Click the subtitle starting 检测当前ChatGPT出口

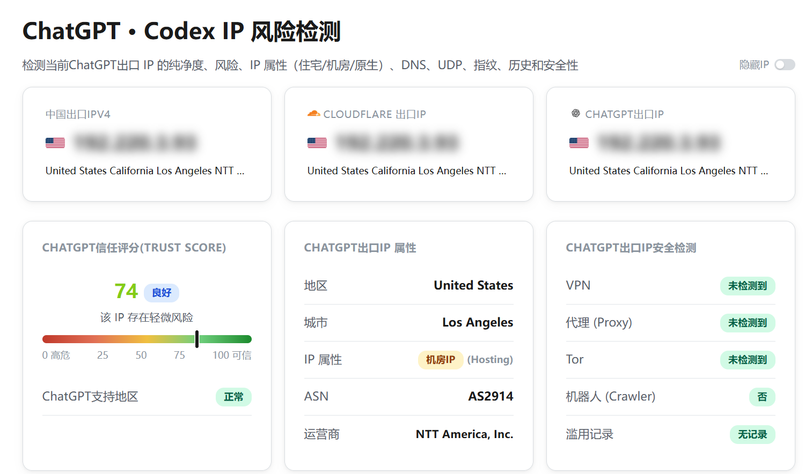click(301, 65)
